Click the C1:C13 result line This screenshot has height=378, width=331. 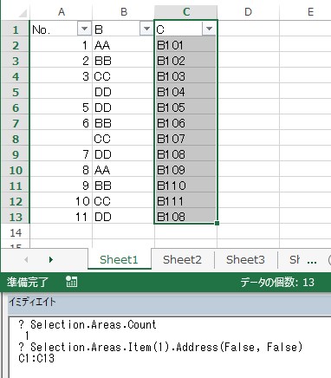[36, 358]
